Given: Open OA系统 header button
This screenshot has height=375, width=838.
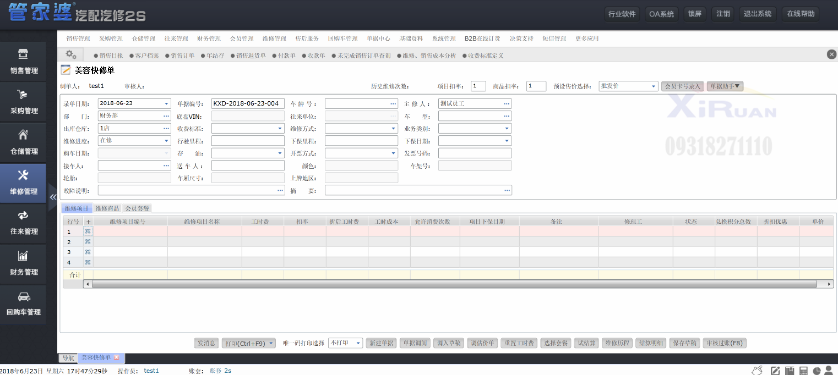Looking at the screenshot, I should 661,14.
